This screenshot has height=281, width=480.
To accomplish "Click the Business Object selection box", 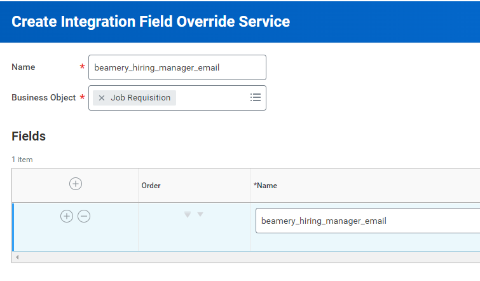I will click(210, 98).
